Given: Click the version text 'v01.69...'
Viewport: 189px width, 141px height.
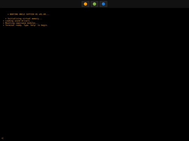Looking at the screenshot, I should coord(44,14).
